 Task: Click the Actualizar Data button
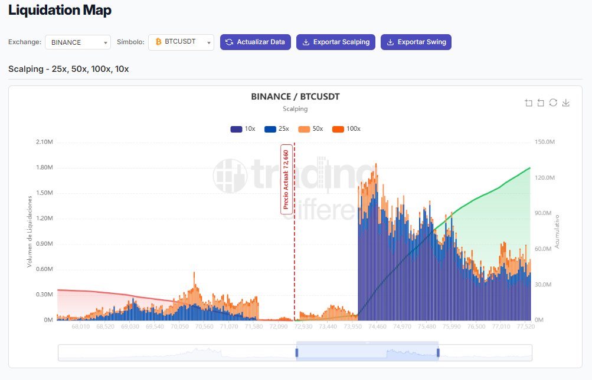coord(255,42)
